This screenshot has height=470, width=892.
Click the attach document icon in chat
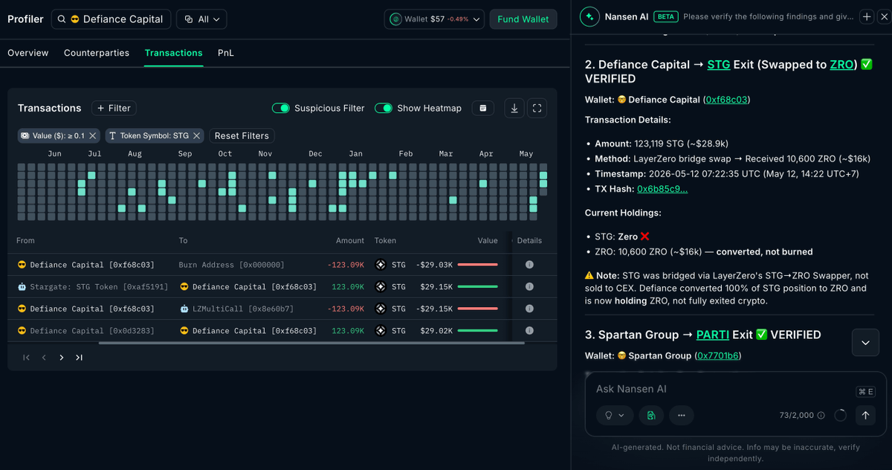tap(651, 415)
